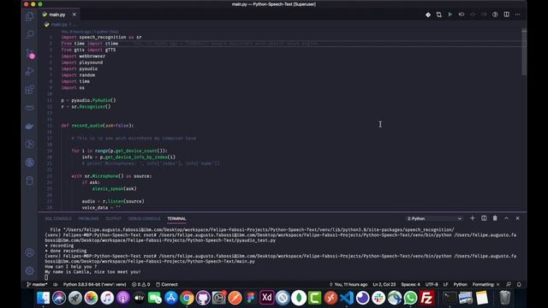The width and height of the screenshot is (548, 308).
Task: Open Slack from the Dock
Action: (378, 298)
